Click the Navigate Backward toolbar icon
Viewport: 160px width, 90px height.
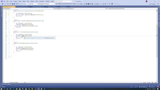(2, 4)
